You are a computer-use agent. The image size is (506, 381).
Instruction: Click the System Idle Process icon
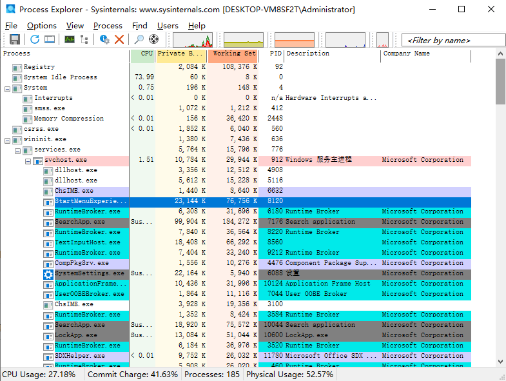17,78
